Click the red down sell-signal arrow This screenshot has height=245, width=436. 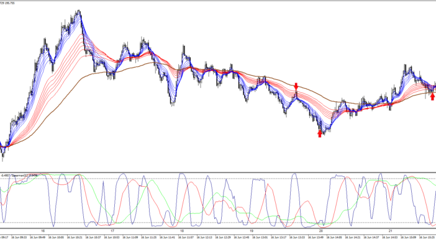point(296,86)
